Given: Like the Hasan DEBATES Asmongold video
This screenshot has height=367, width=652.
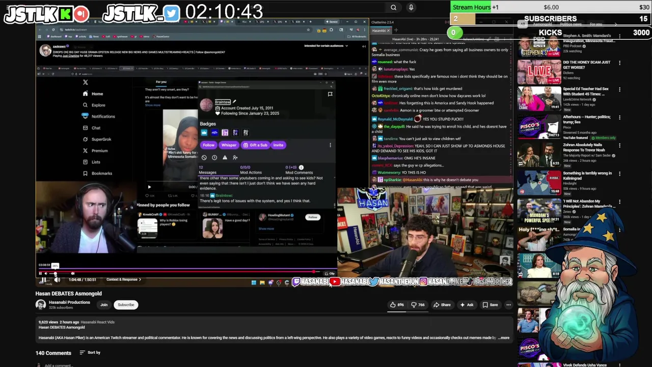Looking at the screenshot, I should click(397, 305).
